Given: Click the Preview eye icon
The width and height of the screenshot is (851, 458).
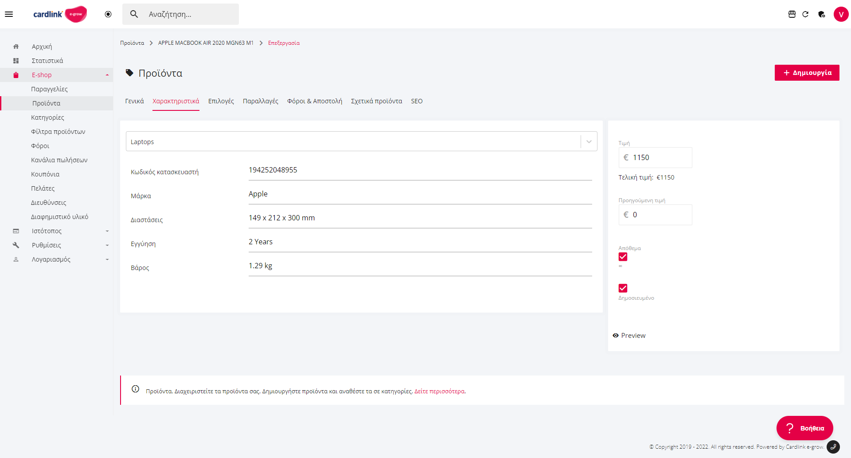Looking at the screenshot, I should coord(616,336).
